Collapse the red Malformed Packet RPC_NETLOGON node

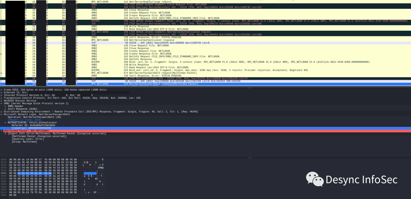[x=2, y=131]
